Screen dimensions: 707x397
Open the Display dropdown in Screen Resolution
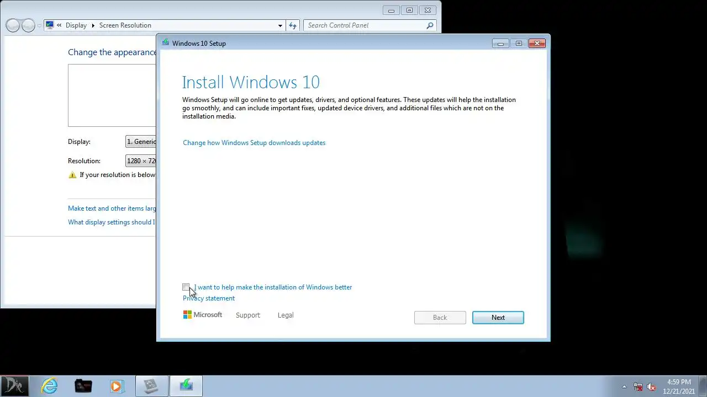(141, 142)
